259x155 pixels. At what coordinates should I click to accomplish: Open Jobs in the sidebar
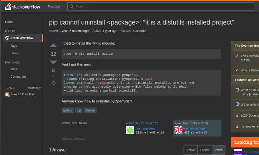coord(14,69)
